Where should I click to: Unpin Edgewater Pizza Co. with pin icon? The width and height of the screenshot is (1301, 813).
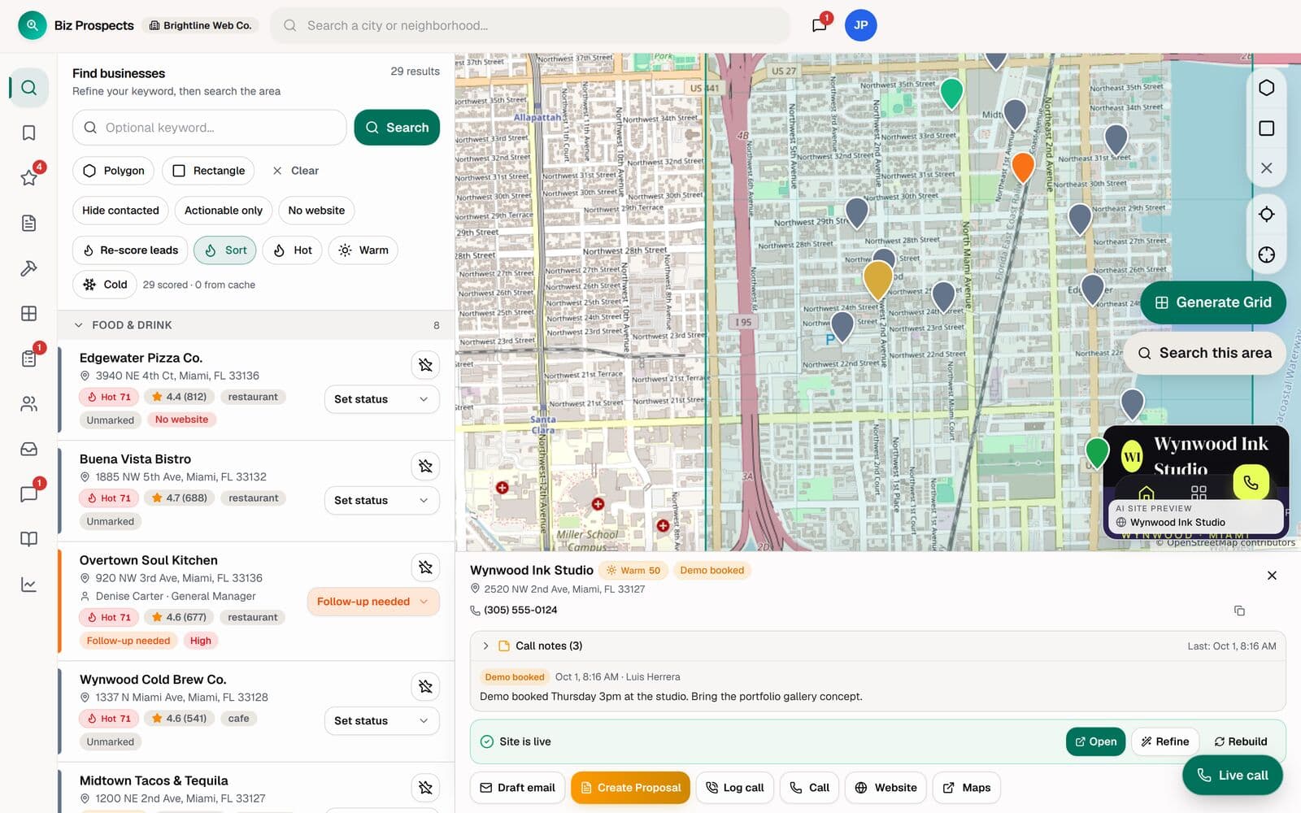[425, 364]
